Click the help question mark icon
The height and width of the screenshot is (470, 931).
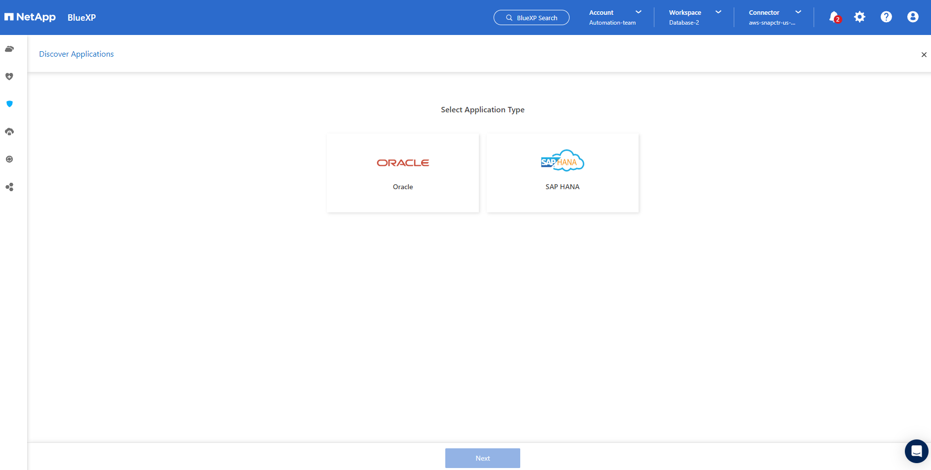[x=886, y=17]
